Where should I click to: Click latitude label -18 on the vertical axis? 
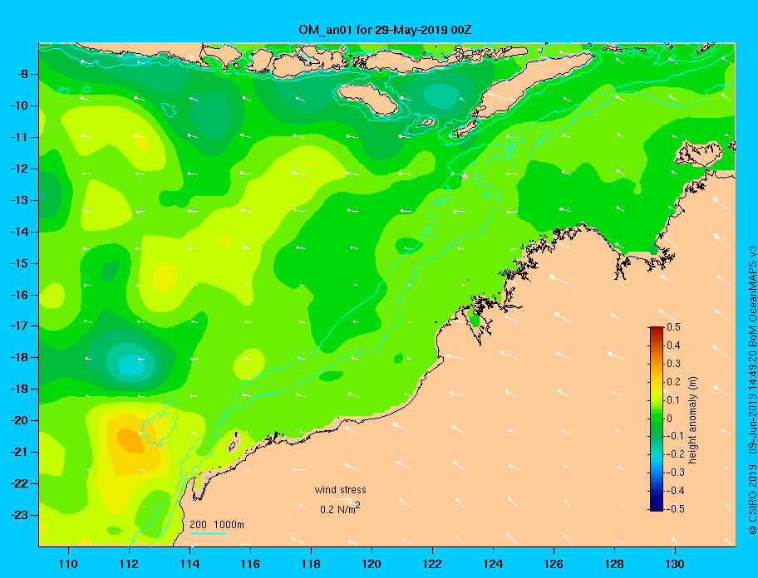(19, 358)
